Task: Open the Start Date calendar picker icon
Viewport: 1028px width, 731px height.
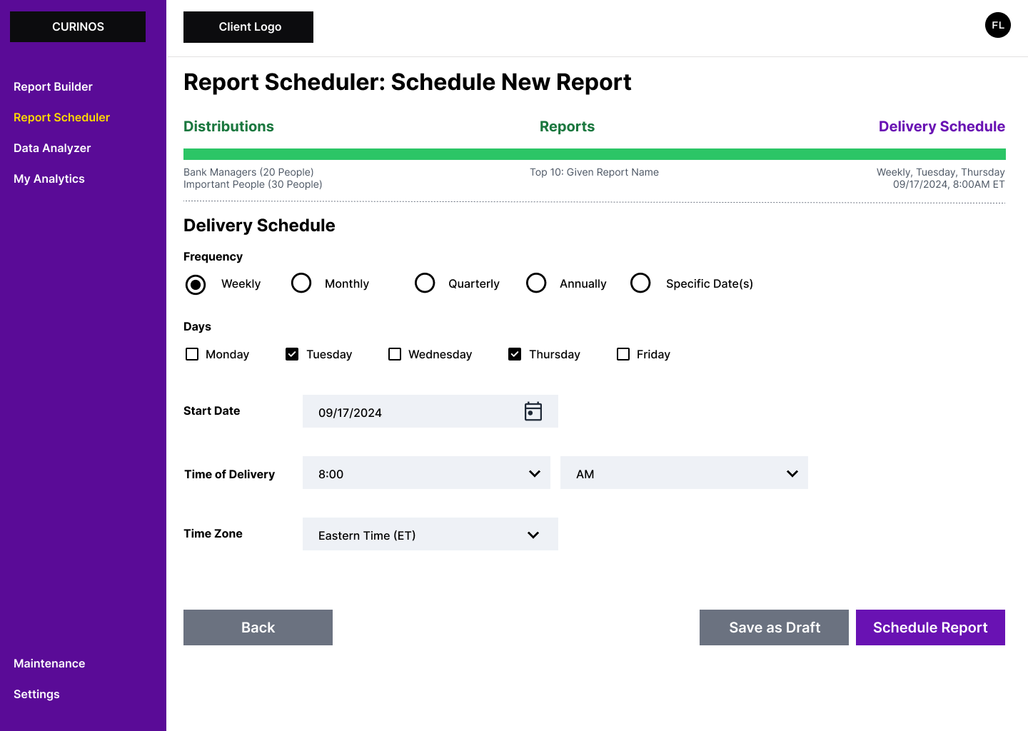Action: click(x=533, y=411)
